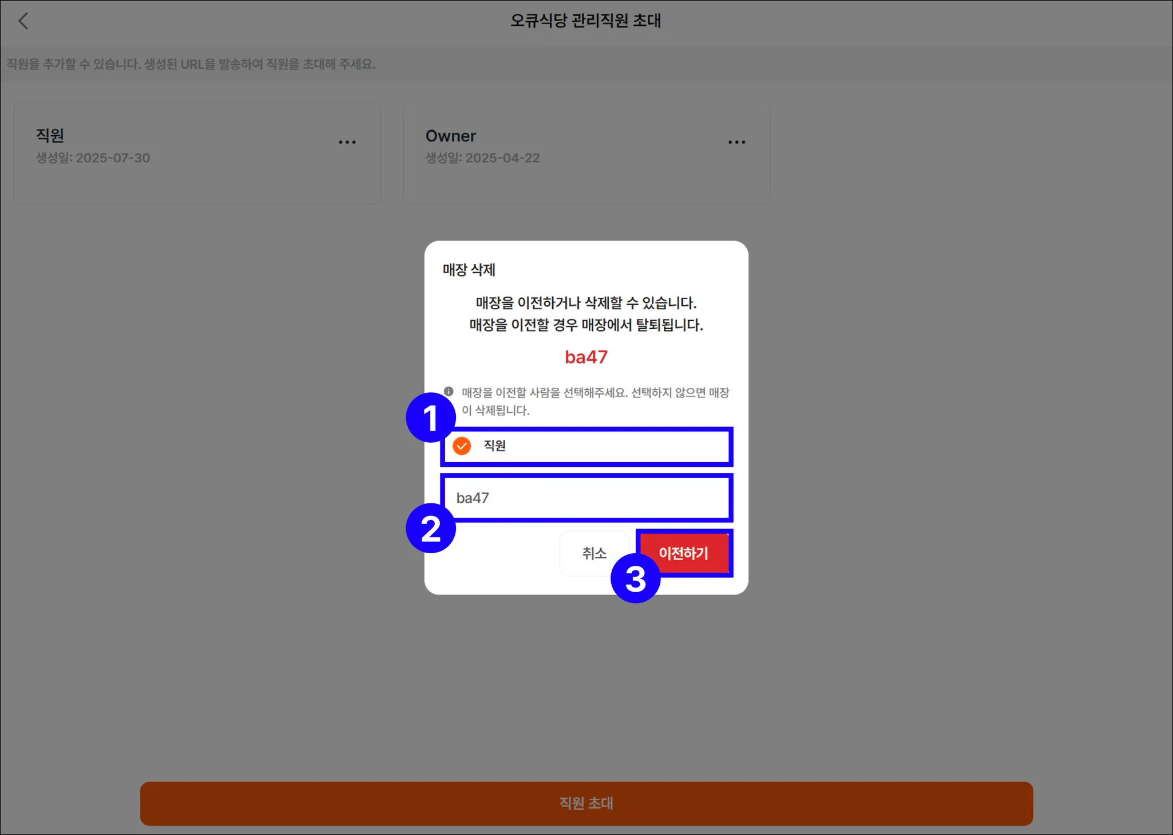Click the info icon in the dialog
This screenshot has width=1173, height=835.
(448, 392)
